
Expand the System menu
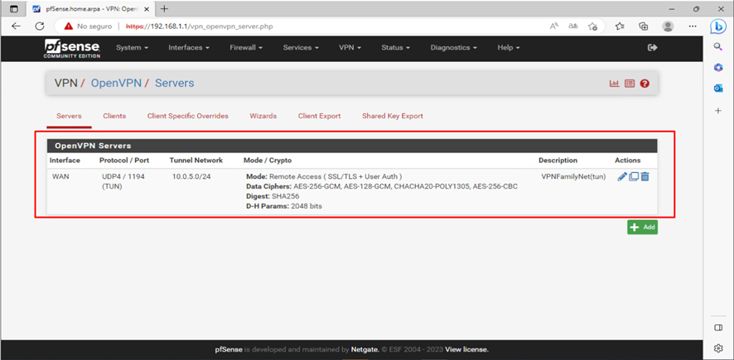(x=132, y=48)
